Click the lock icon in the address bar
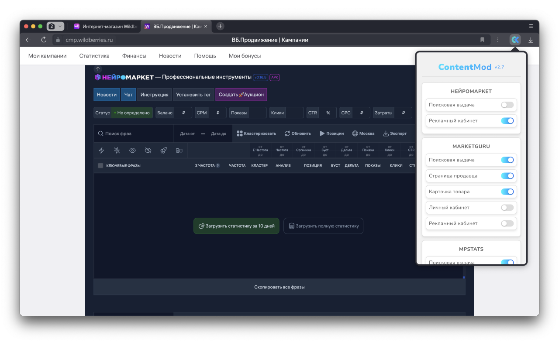 (58, 40)
